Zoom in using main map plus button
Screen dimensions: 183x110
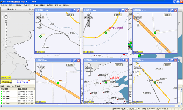(x=6, y=22)
